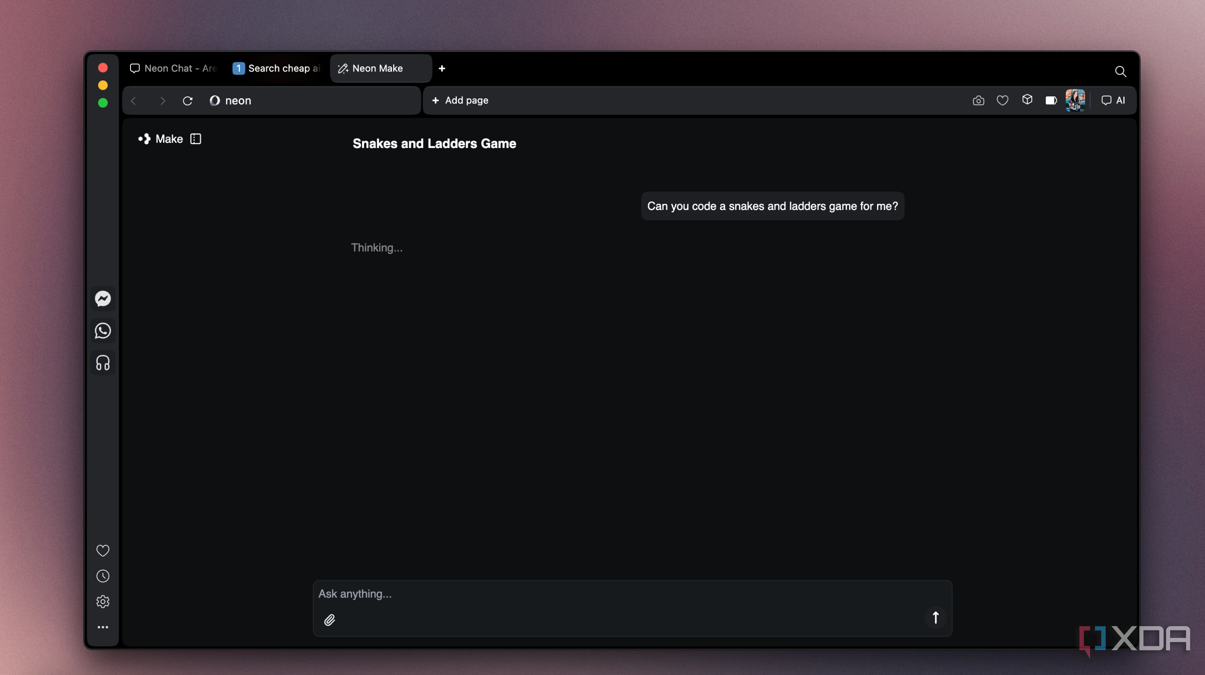Open the music player headphones icon

point(103,363)
